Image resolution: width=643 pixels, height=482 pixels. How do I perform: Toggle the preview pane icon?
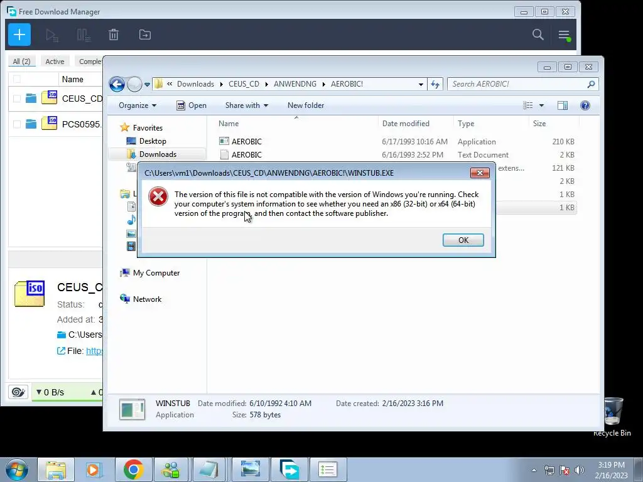click(x=563, y=105)
